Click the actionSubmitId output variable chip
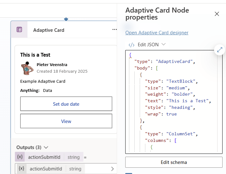The width and height of the screenshot is (226, 174). click(49, 157)
